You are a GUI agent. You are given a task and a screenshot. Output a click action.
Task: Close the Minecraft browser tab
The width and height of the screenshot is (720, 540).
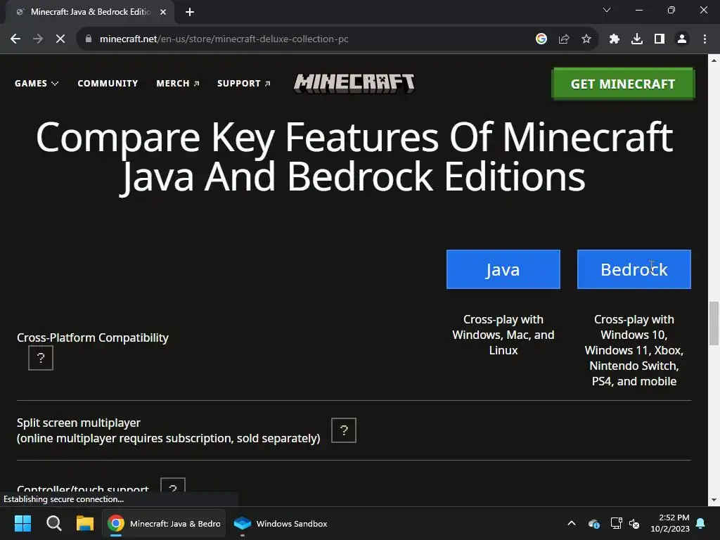point(163,12)
